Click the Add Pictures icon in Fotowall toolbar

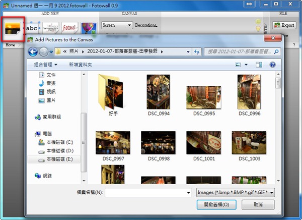tap(13, 28)
